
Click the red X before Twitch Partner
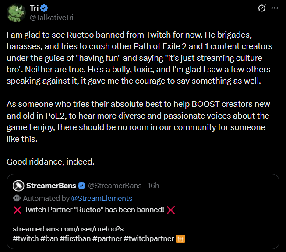click(18, 210)
